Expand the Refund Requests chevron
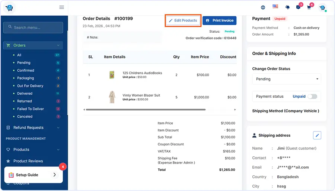The height and width of the screenshot is (191, 335). tap(58, 127)
